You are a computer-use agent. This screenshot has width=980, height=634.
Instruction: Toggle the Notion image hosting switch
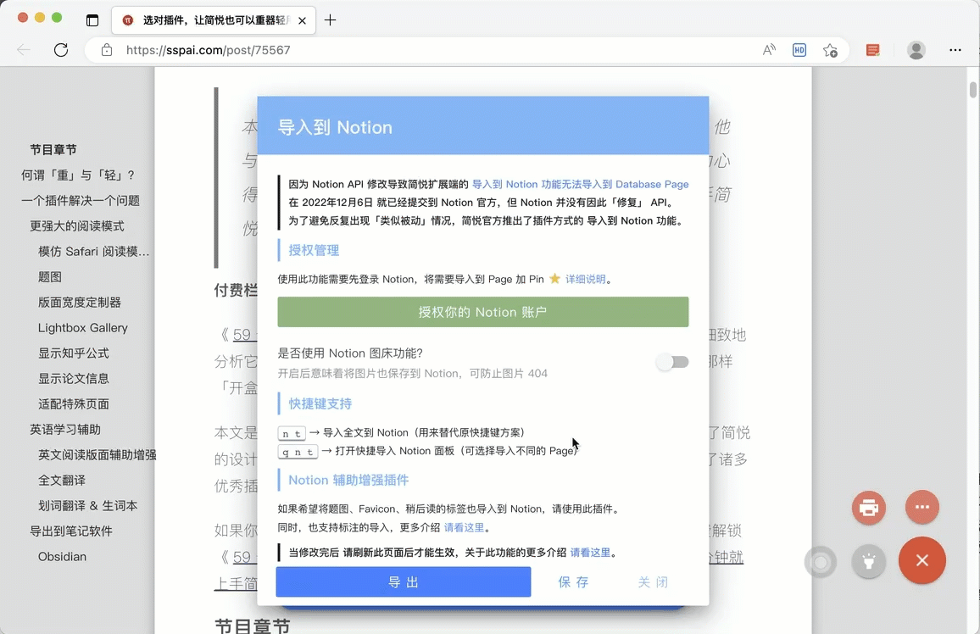pyautogui.click(x=673, y=362)
